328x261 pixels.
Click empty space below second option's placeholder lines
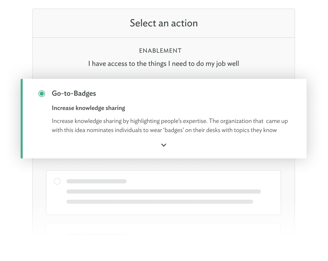(163, 209)
